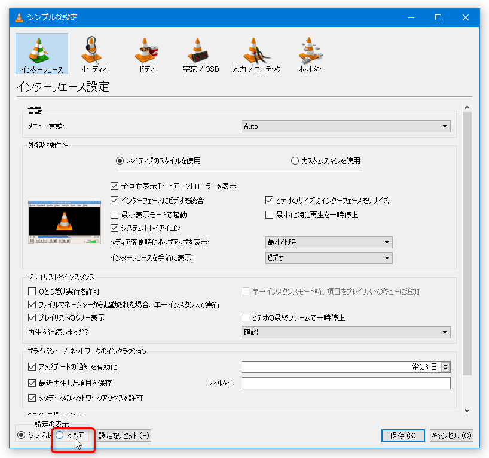
Task: Open 再生を継続しますか dropdown
Action: point(346,332)
